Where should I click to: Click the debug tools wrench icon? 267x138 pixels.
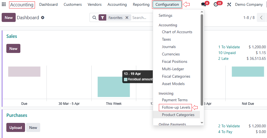[x=229, y=5]
